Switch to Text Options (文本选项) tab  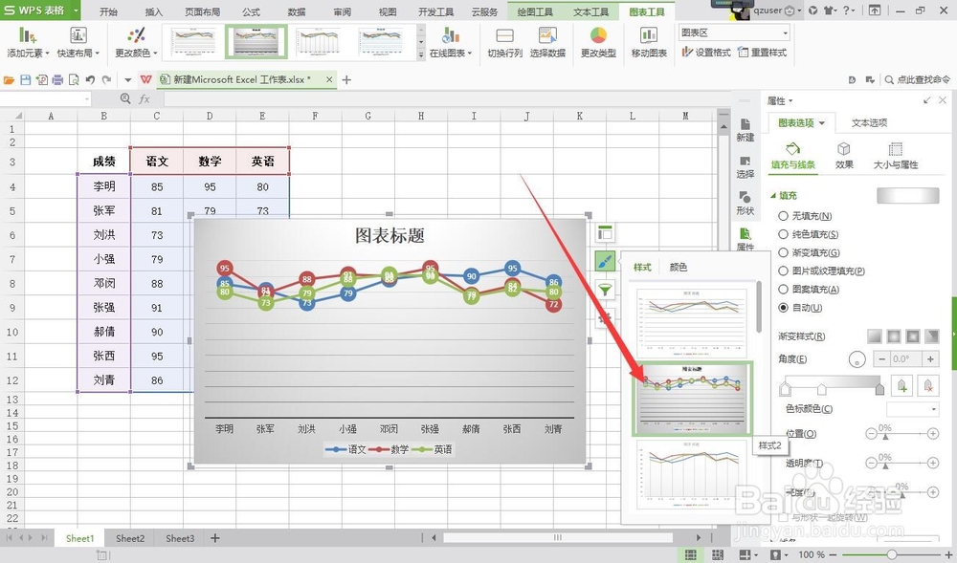click(869, 122)
